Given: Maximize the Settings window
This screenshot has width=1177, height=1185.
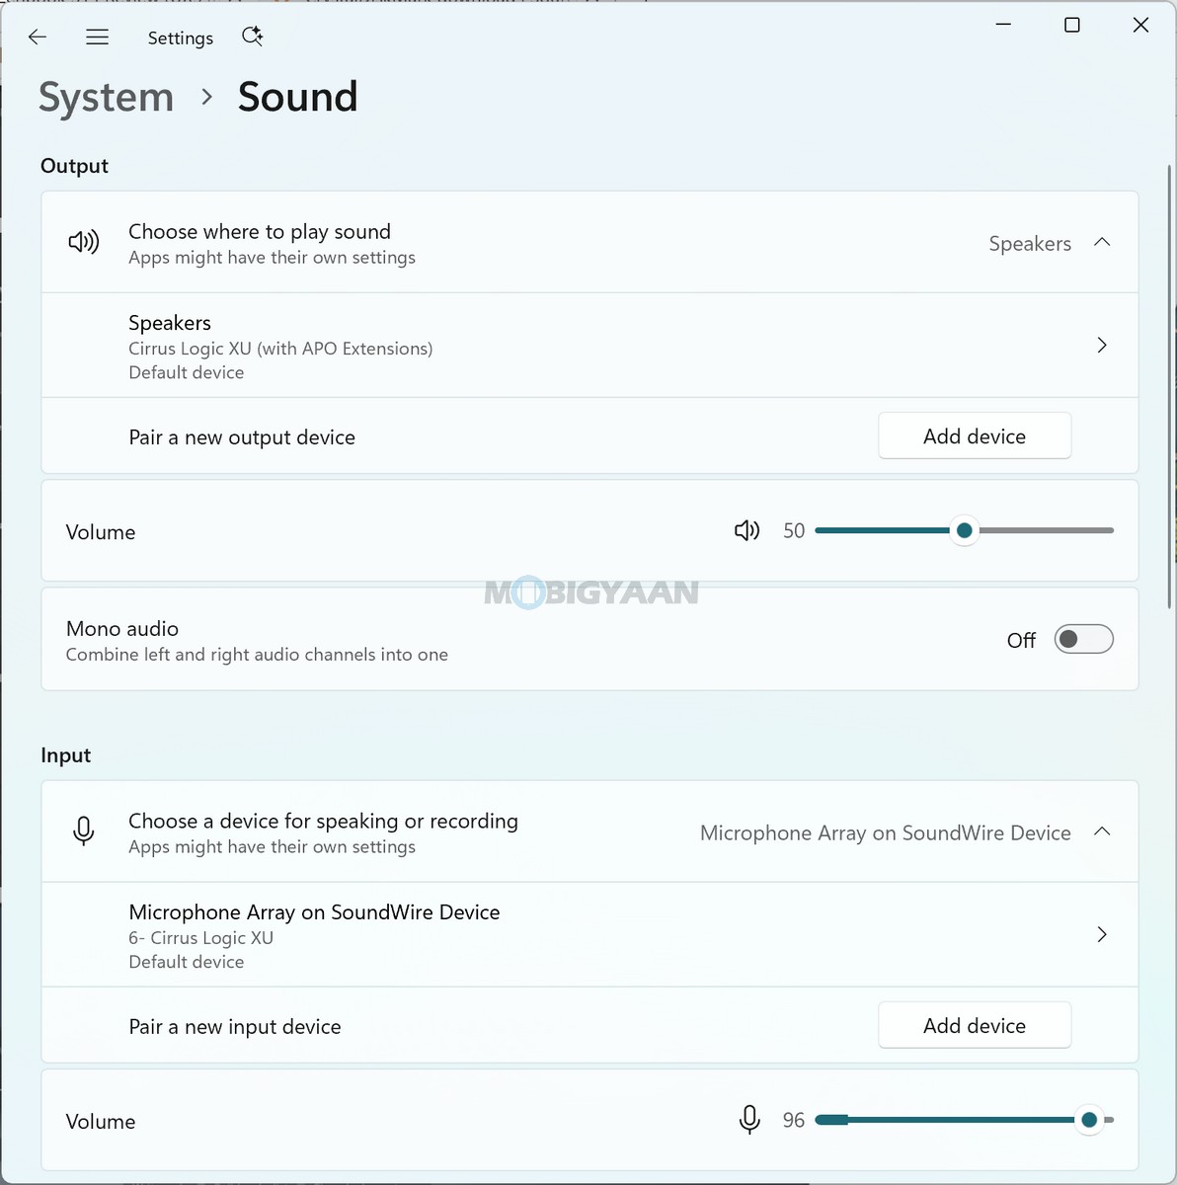Looking at the screenshot, I should (x=1072, y=25).
